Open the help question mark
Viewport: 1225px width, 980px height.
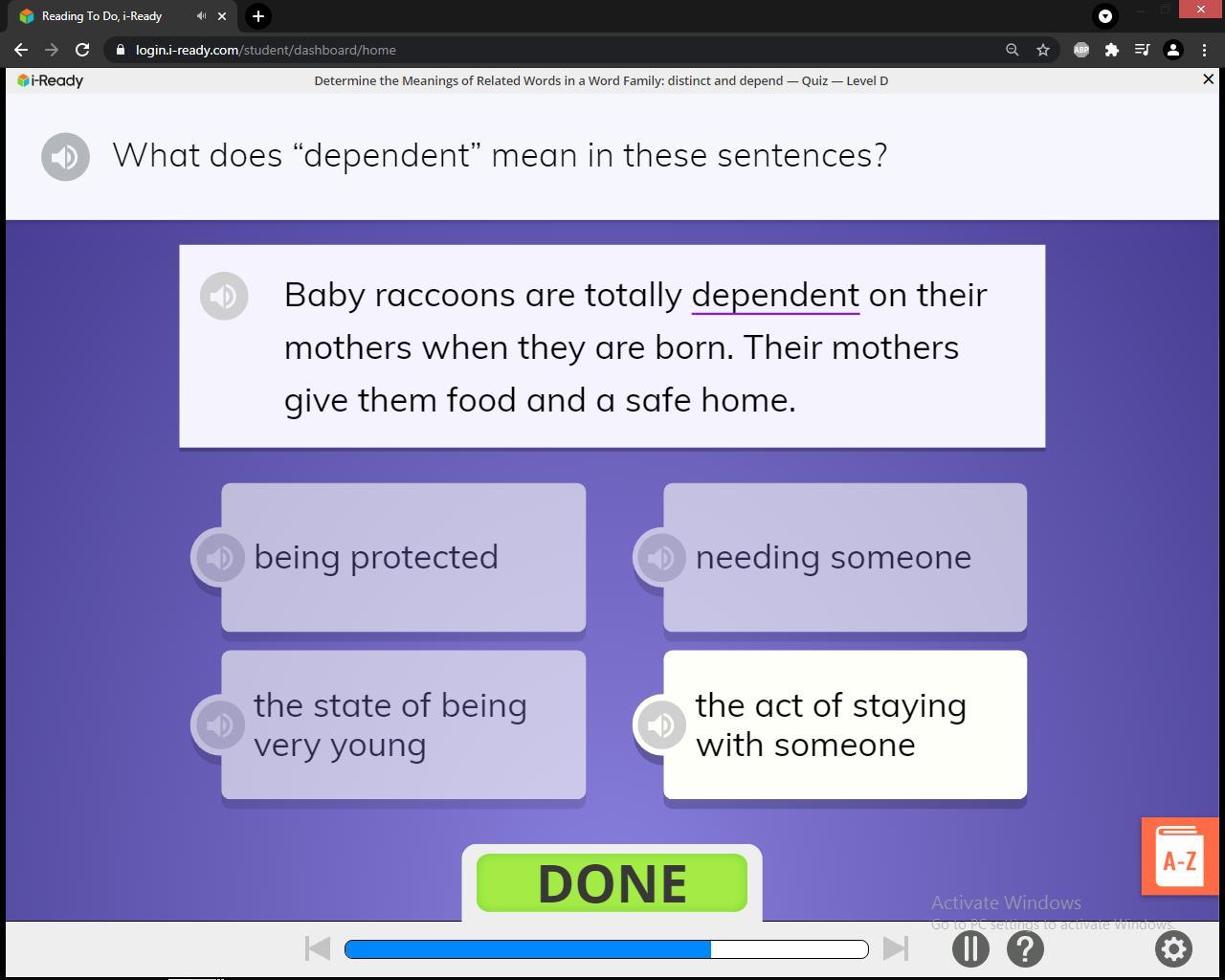click(x=1025, y=948)
